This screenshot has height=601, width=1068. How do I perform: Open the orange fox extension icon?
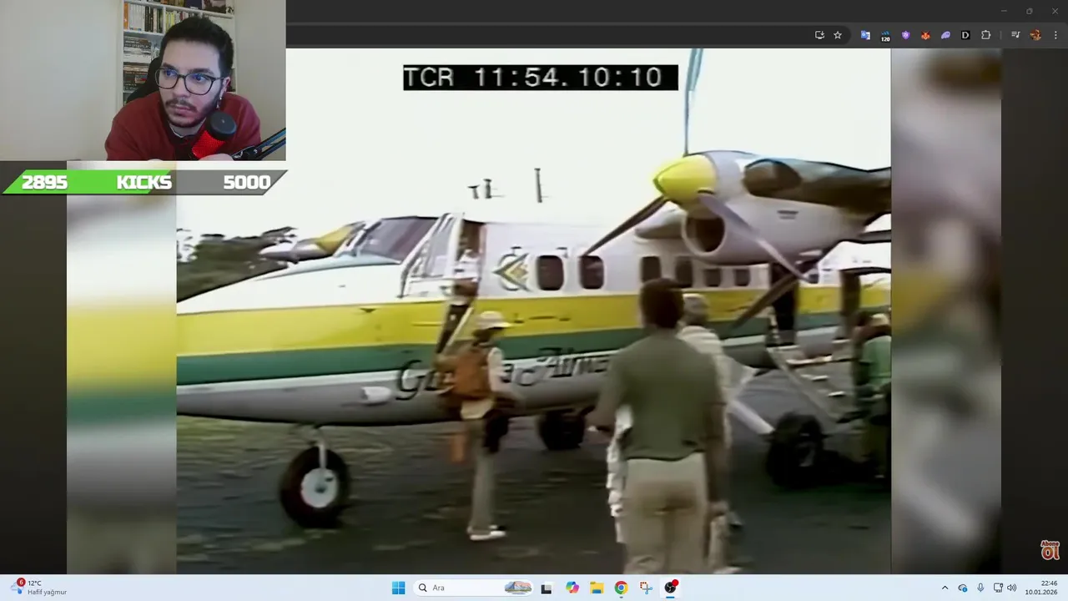pos(925,35)
